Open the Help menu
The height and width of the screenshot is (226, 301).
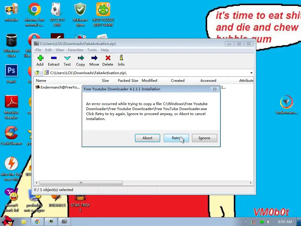coord(105,50)
